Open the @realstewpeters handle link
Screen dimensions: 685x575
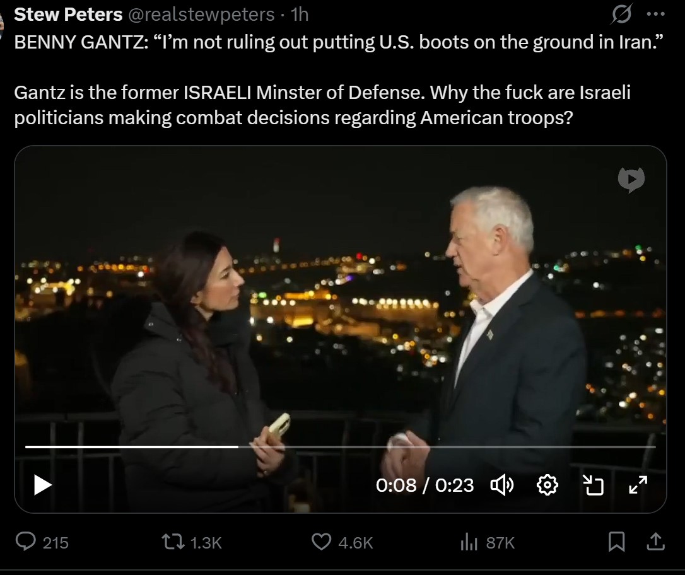pyautogui.click(x=201, y=15)
